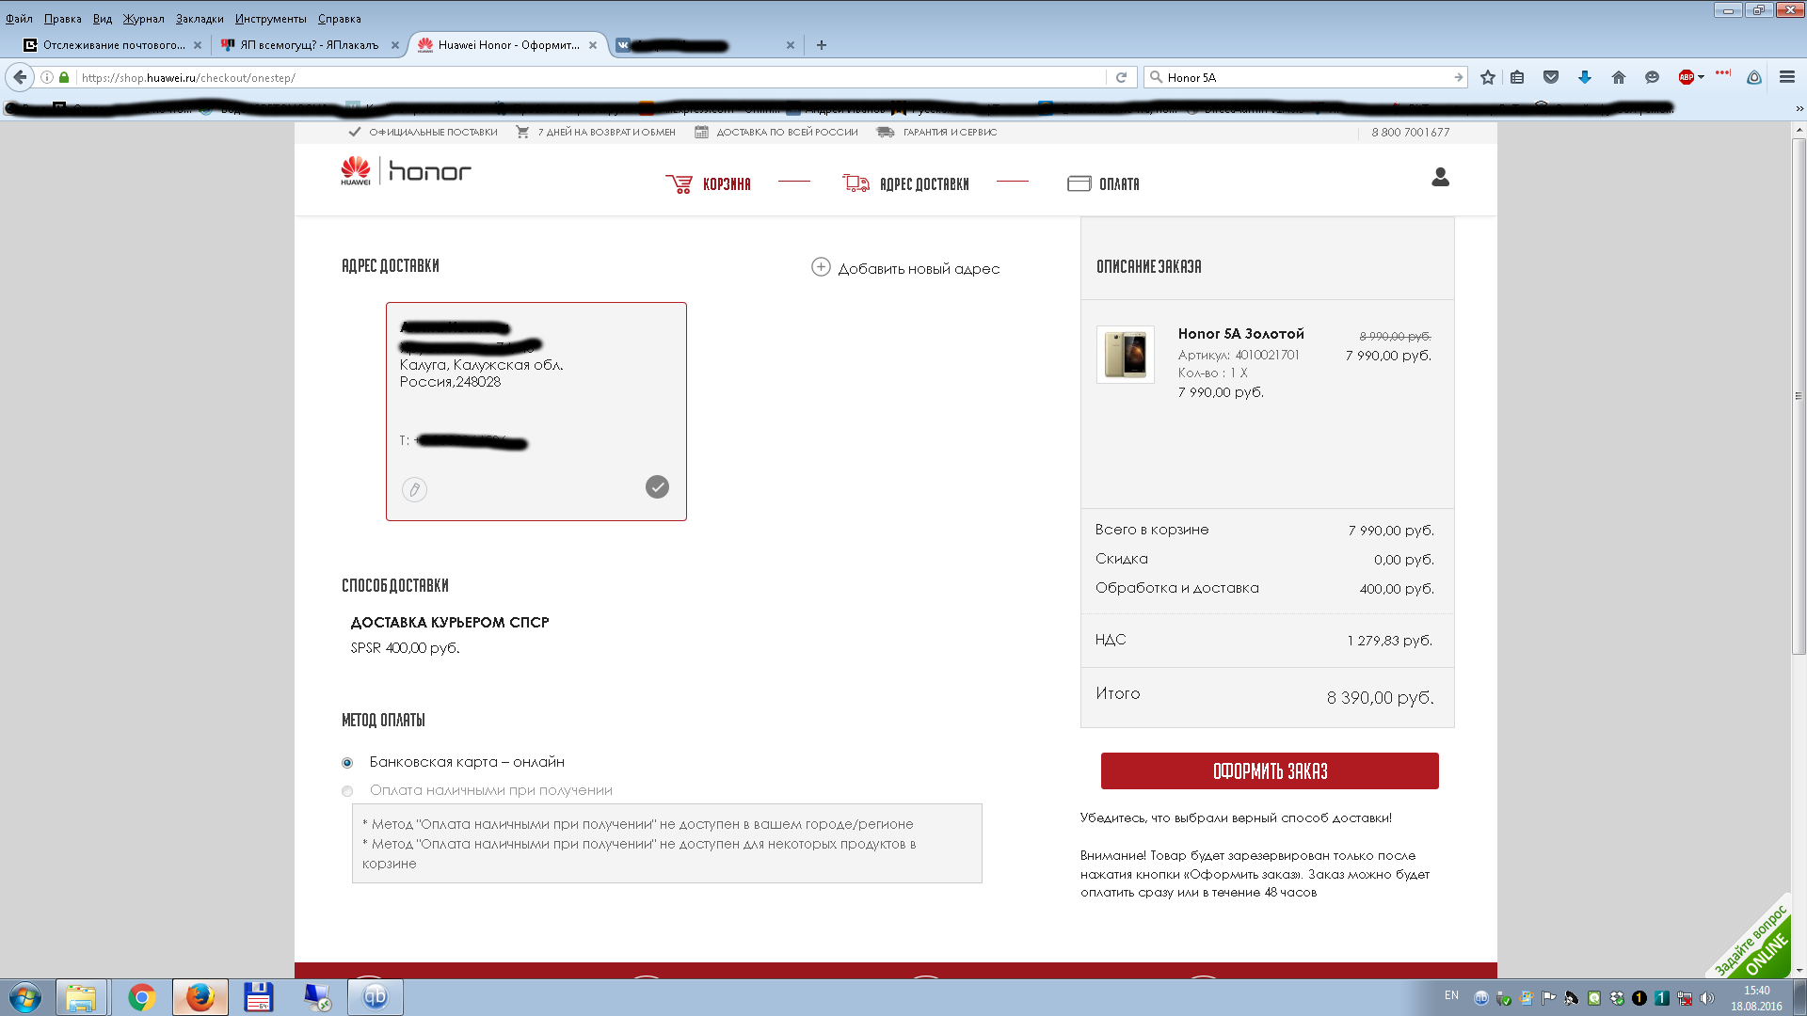Click the Adblock Plus icon

point(1687,77)
